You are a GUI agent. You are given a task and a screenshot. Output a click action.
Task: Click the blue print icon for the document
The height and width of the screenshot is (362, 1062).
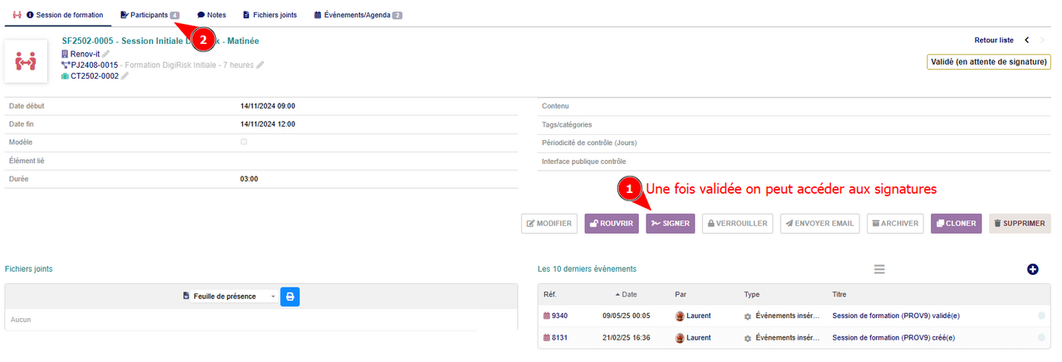290,297
